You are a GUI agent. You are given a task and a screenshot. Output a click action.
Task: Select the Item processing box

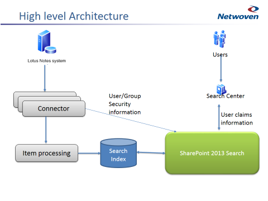[x=46, y=153]
